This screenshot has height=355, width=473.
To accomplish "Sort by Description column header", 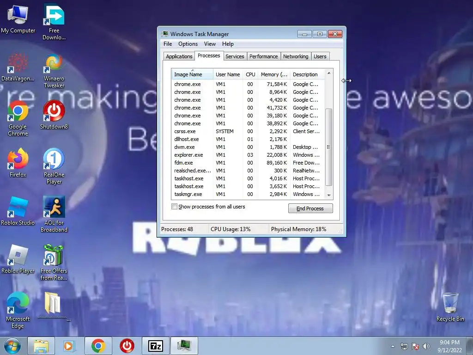I will tap(307, 74).
